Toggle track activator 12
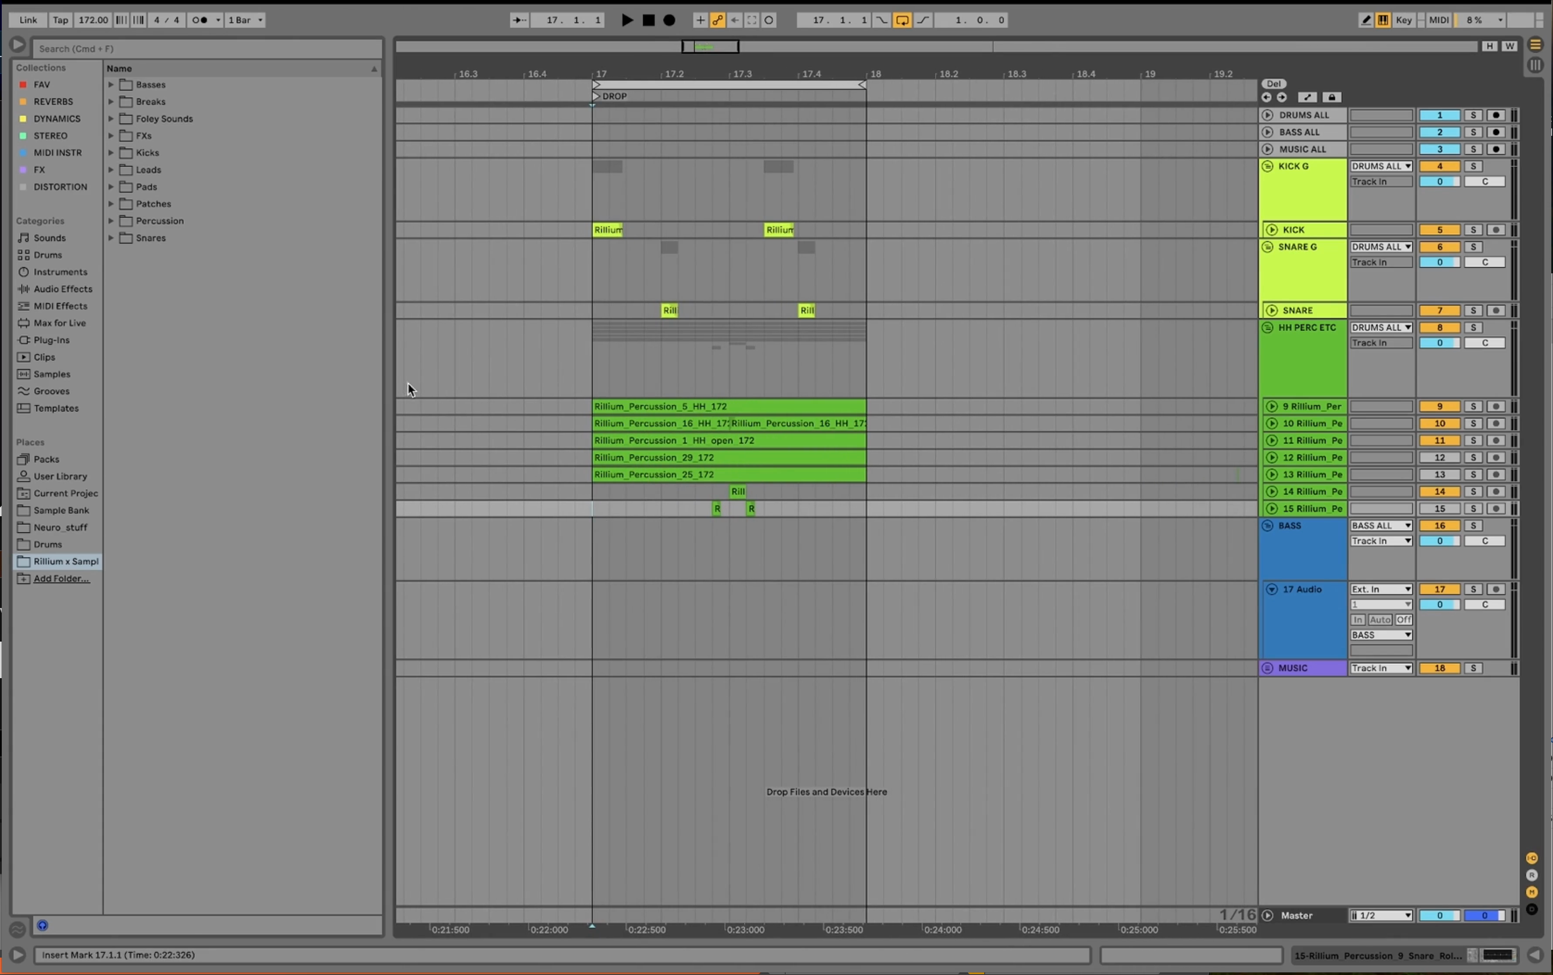This screenshot has width=1553, height=975. [x=1439, y=457]
